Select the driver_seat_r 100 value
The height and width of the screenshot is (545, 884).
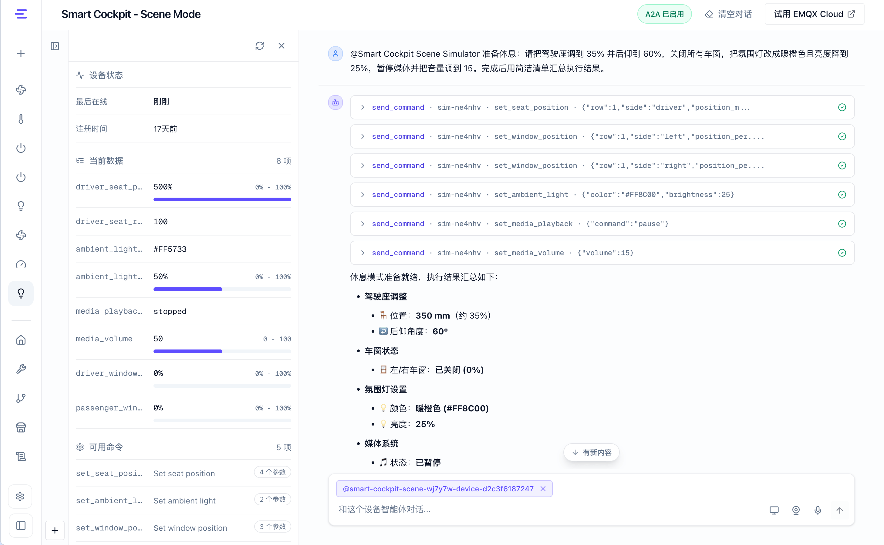[160, 221]
